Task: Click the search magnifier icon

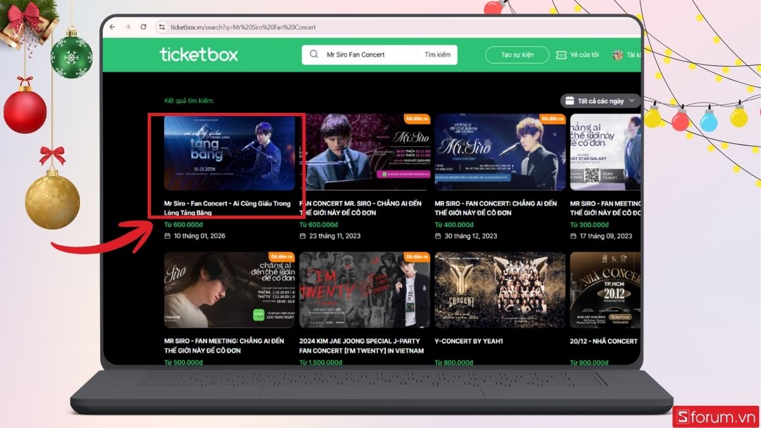Action: (314, 55)
